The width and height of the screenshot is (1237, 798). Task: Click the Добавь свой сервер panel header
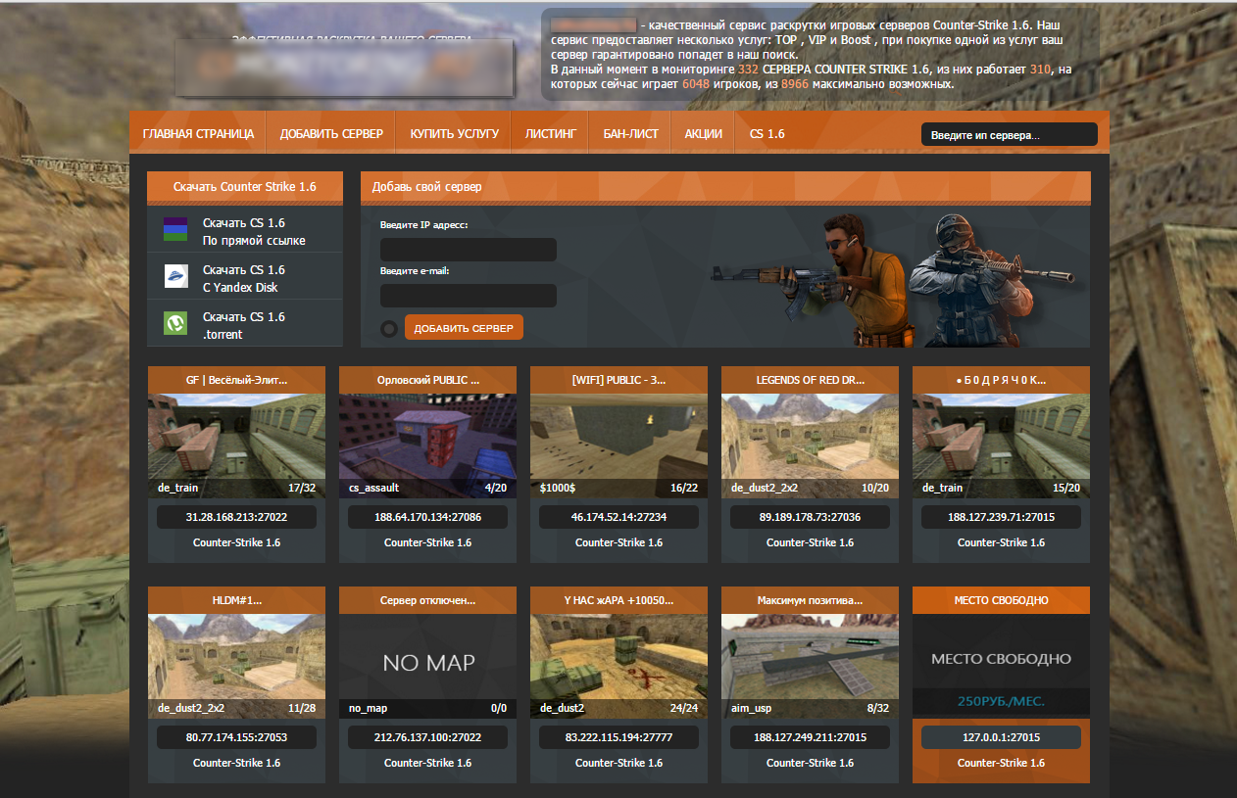coord(725,186)
